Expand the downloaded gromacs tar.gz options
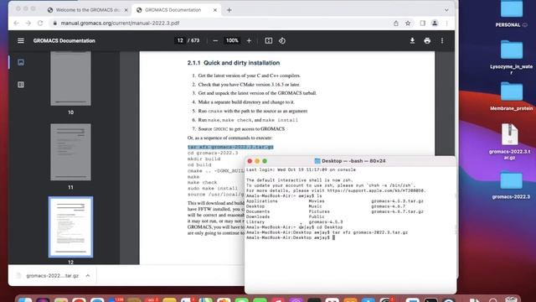This screenshot has width=536, height=302. [88, 276]
